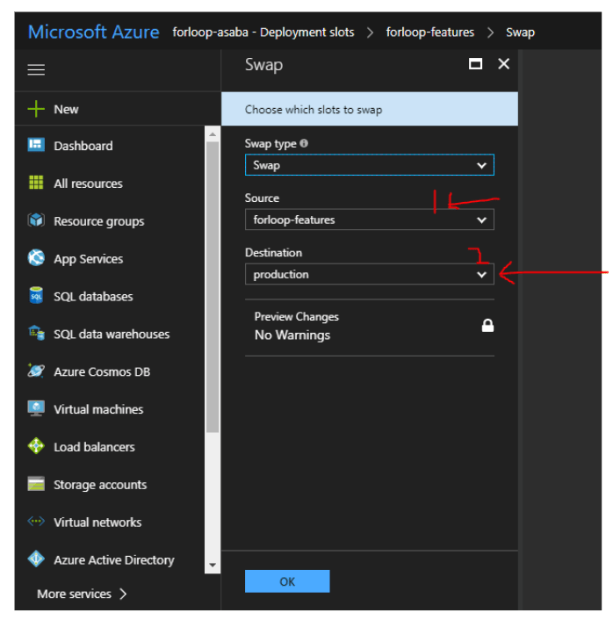The image size is (613, 620).
Task: Click the Storage accounts label
Action: point(100,485)
